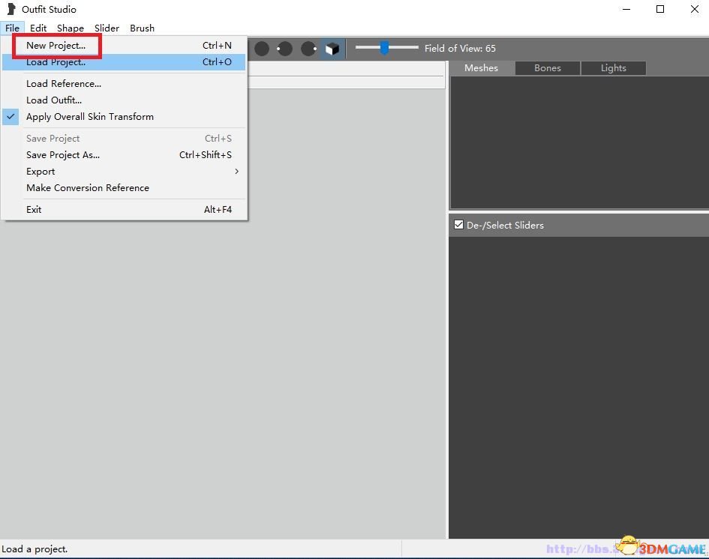The width and height of the screenshot is (709, 559).
Task: Select Load Project menu entry
Action: point(124,62)
